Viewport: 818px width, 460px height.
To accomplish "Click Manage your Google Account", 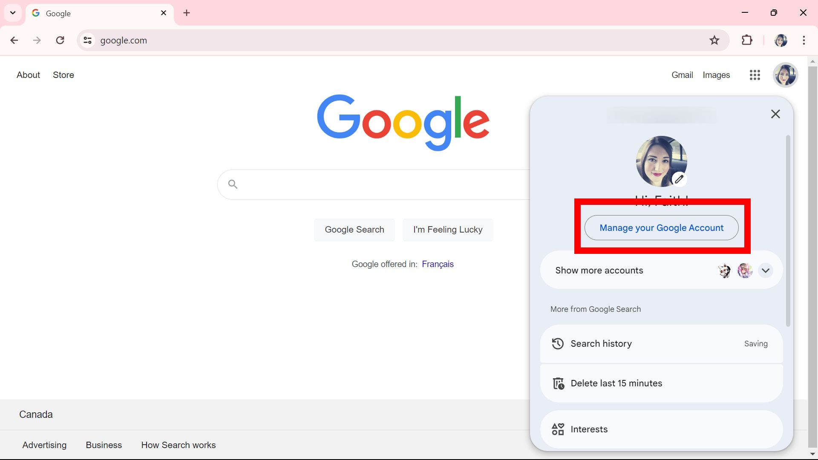I will click(661, 228).
